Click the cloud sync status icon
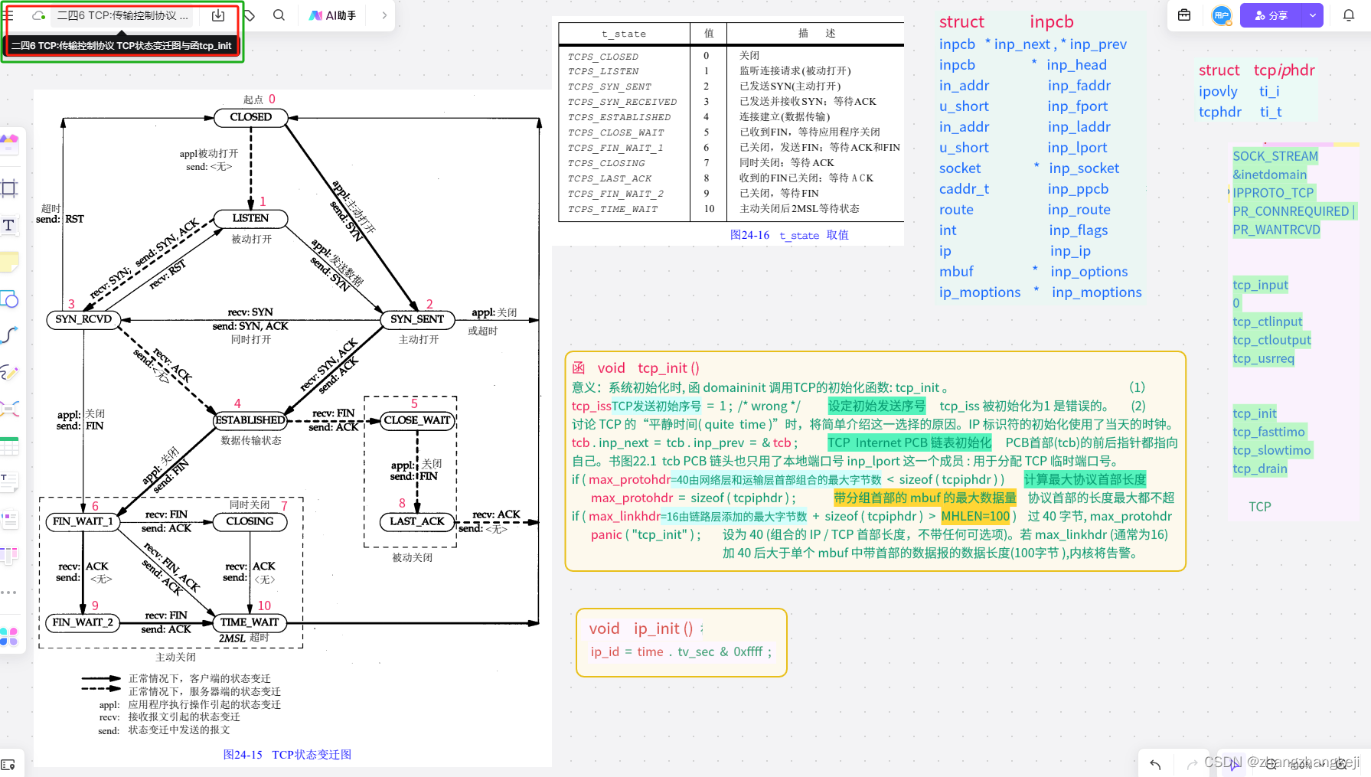The width and height of the screenshot is (1371, 777). tap(38, 15)
